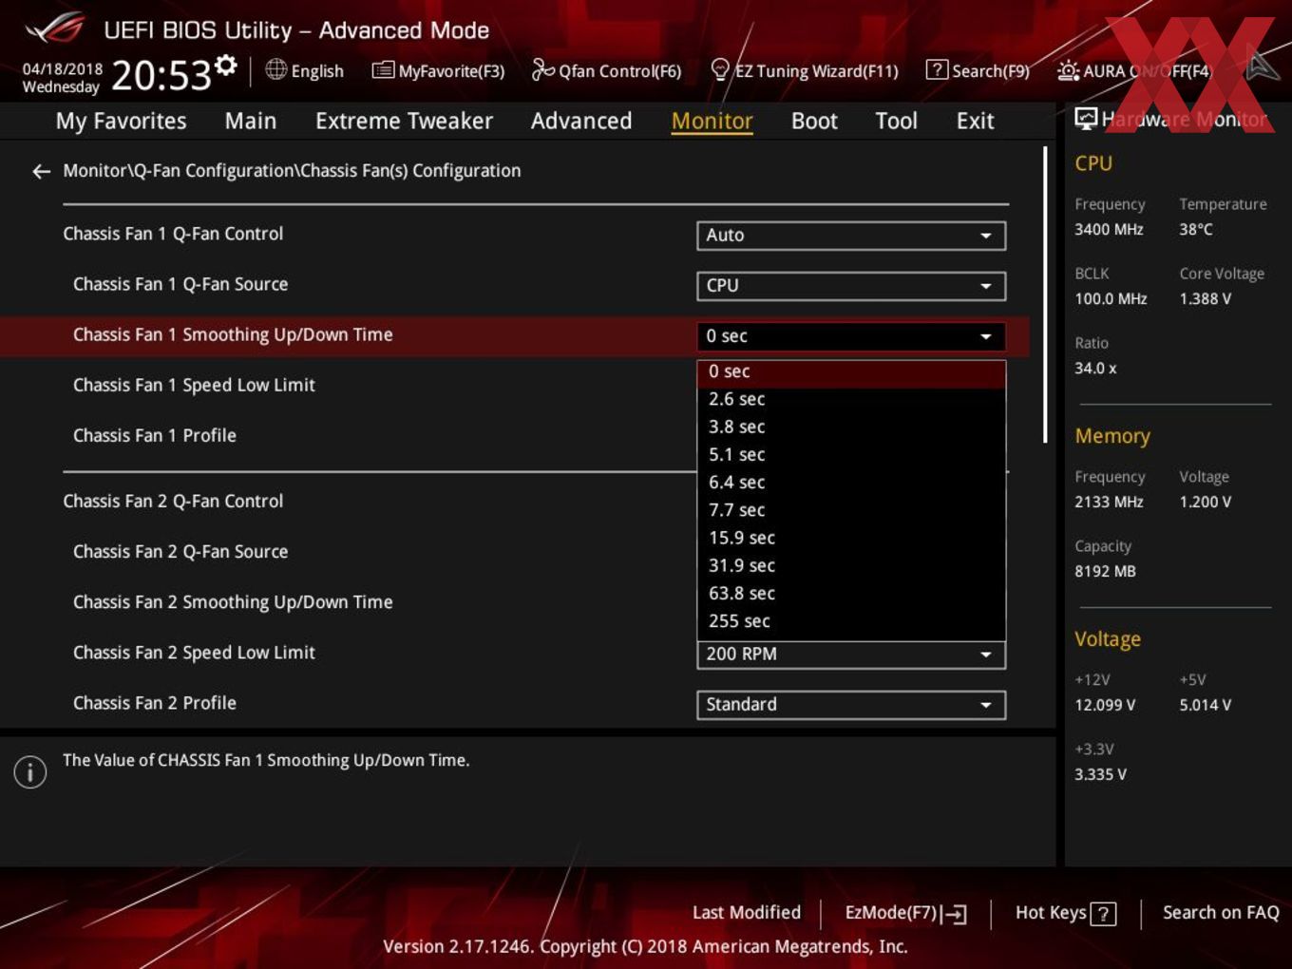Select 255 sec from the list
This screenshot has height=969, width=1292.
(x=851, y=621)
